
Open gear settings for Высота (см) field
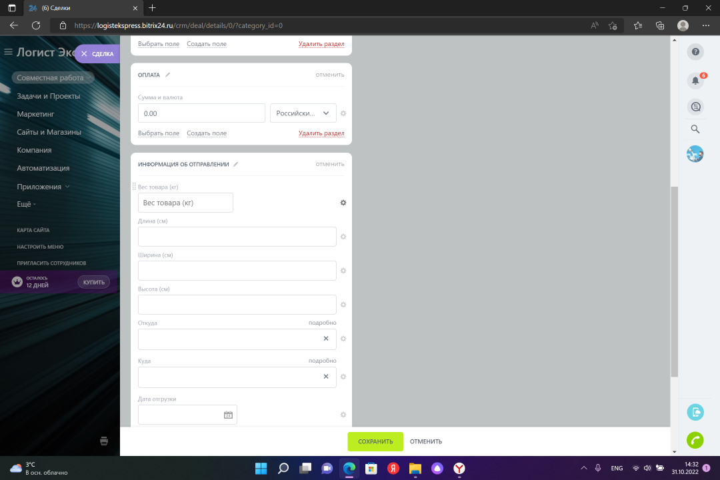coord(343,305)
